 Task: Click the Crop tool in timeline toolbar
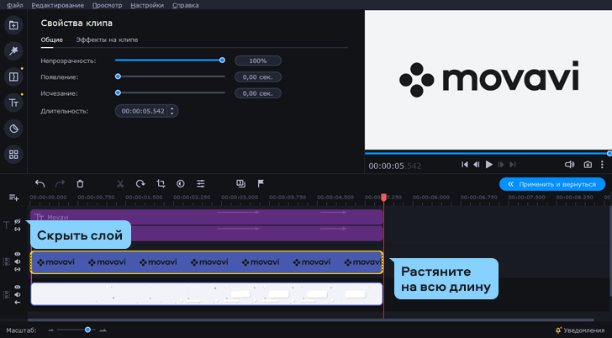pos(161,183)
